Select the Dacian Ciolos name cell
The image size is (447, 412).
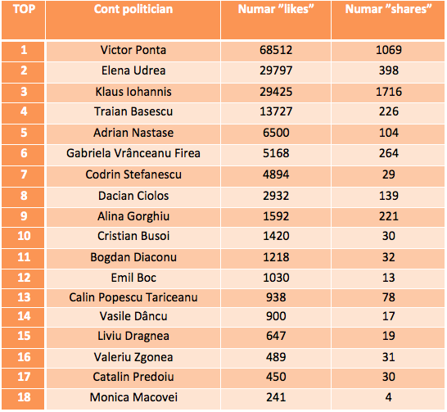pos(133,197)
